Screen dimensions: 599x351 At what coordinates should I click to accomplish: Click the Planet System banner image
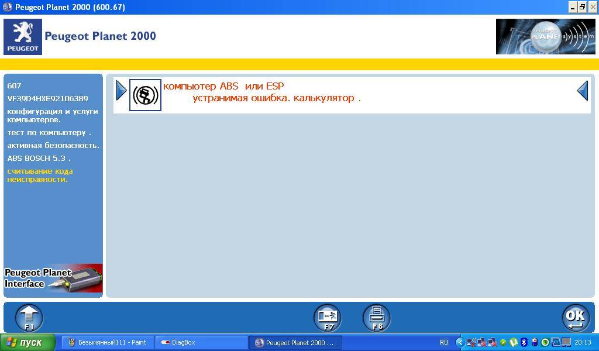click(545, 36)
